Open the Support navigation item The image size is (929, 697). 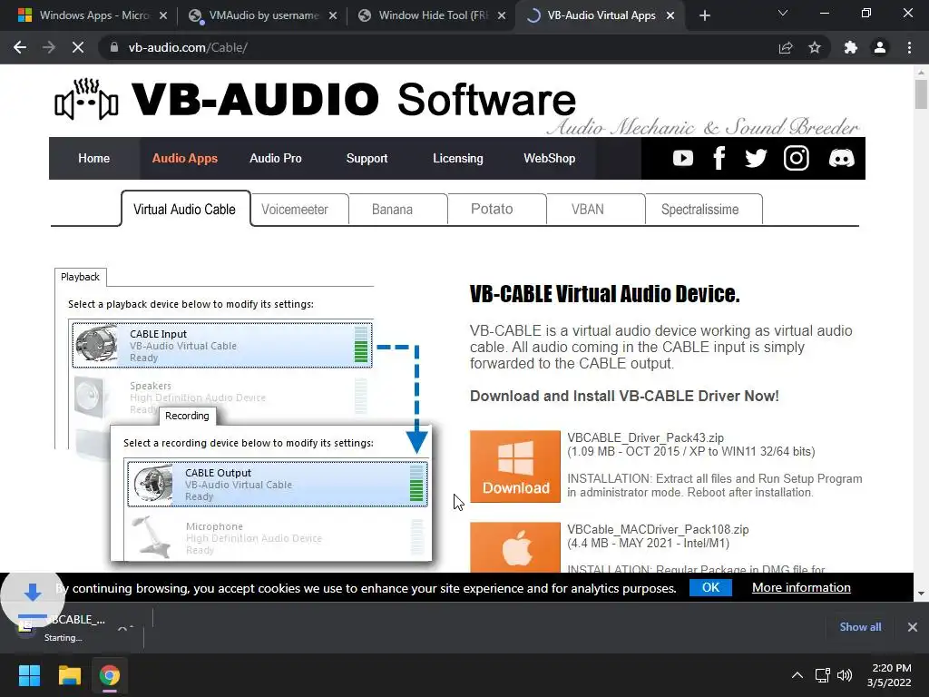coord(367,158)
